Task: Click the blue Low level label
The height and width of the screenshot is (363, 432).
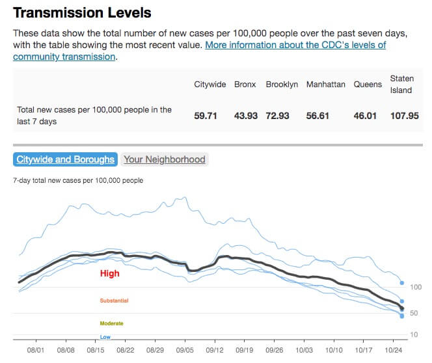Action: (x=105, y=336)
